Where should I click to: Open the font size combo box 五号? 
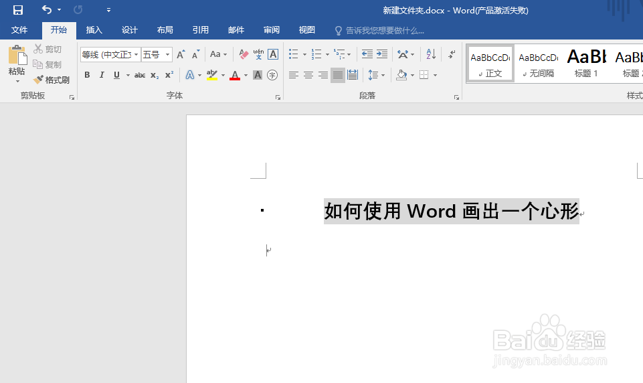157,55
